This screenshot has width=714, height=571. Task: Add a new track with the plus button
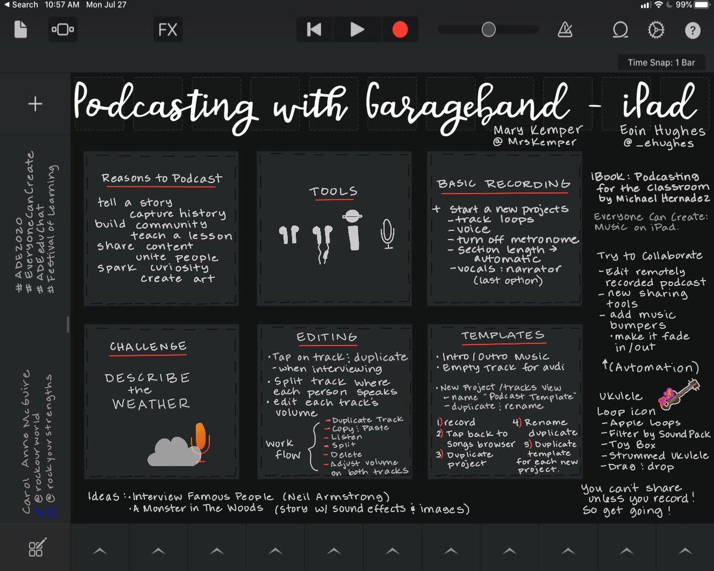coord(35,103)
